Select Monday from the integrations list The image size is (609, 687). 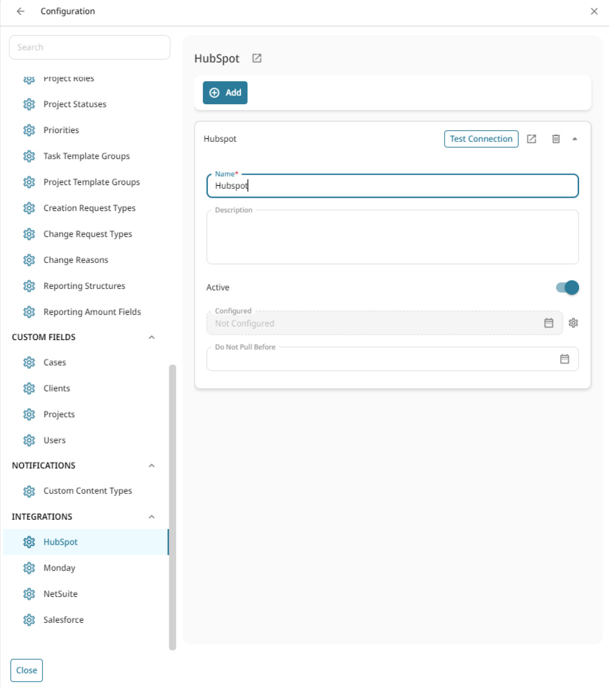tap(59, 568)
